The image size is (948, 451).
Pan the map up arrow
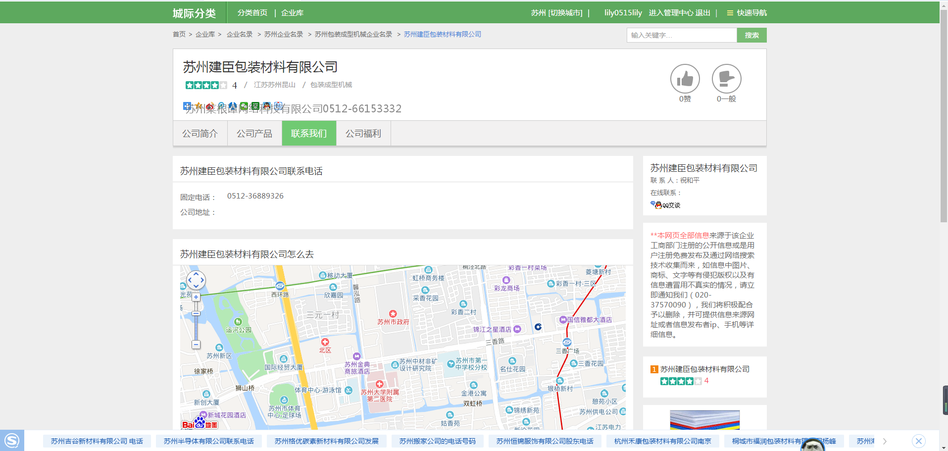point(196,273)
